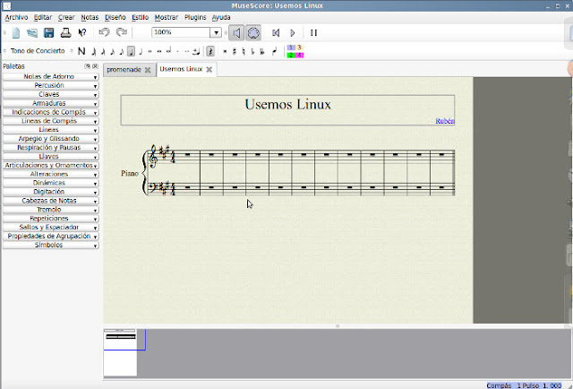Image resolution: width=573 pixels, height=389 pixels.
Task: Open the Crear menu
Action: coord(66,17)
